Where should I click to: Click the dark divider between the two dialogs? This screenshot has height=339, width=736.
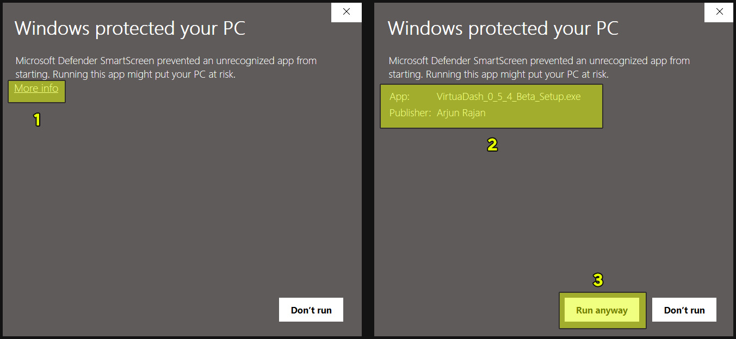tap(368, 169)
